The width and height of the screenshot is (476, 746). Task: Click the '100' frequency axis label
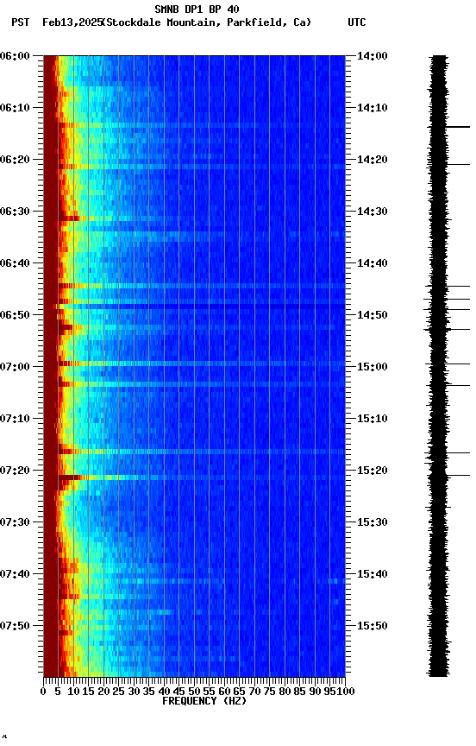click(347, 692)
